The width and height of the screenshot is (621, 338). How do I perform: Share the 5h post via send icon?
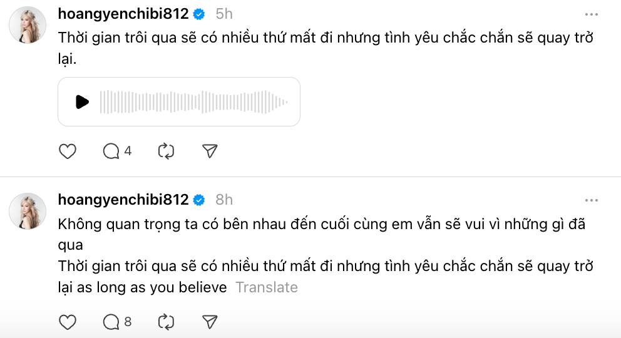pyautogui.click(x=210, y=151)
